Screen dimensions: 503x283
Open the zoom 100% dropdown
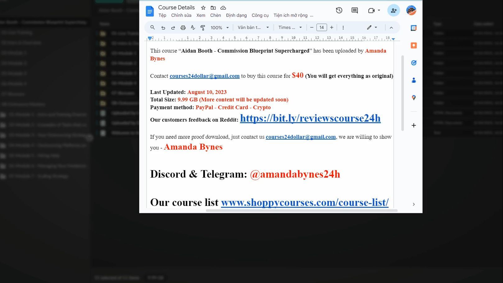pos(220,28)
